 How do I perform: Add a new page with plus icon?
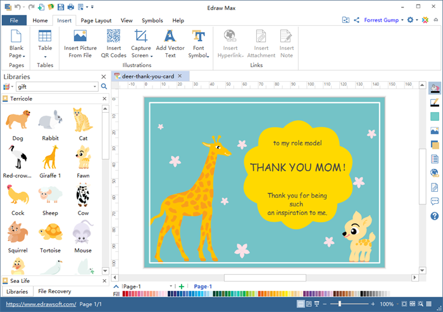pos(182,287)
